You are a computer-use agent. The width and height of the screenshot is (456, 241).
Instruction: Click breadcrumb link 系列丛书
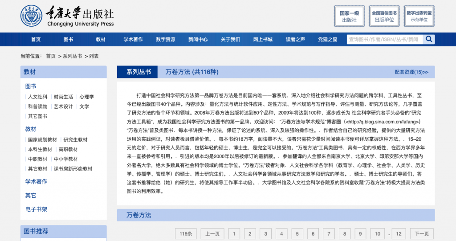point(73,56)
